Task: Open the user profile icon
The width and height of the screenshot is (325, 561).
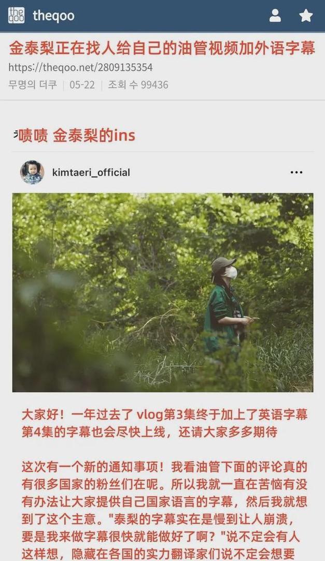Action: point(275,16)
